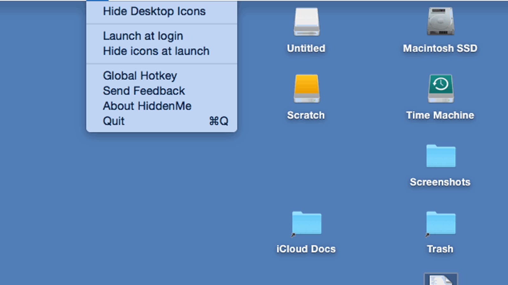Click the iCloud Docs label
The image size is (508, 285).
coord(306,249)
